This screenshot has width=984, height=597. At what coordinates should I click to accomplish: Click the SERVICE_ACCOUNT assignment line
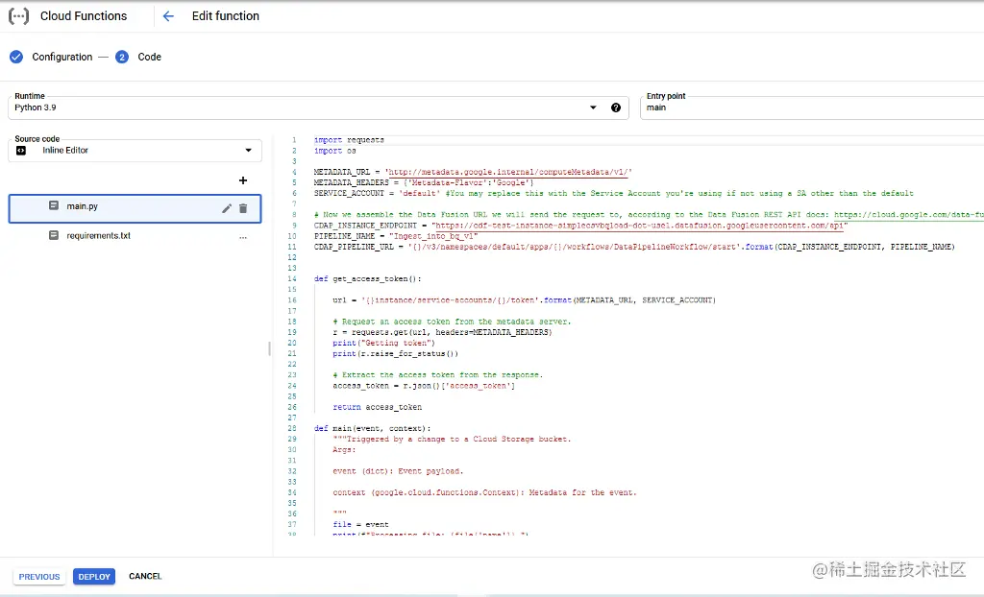[x=614, y=193]
